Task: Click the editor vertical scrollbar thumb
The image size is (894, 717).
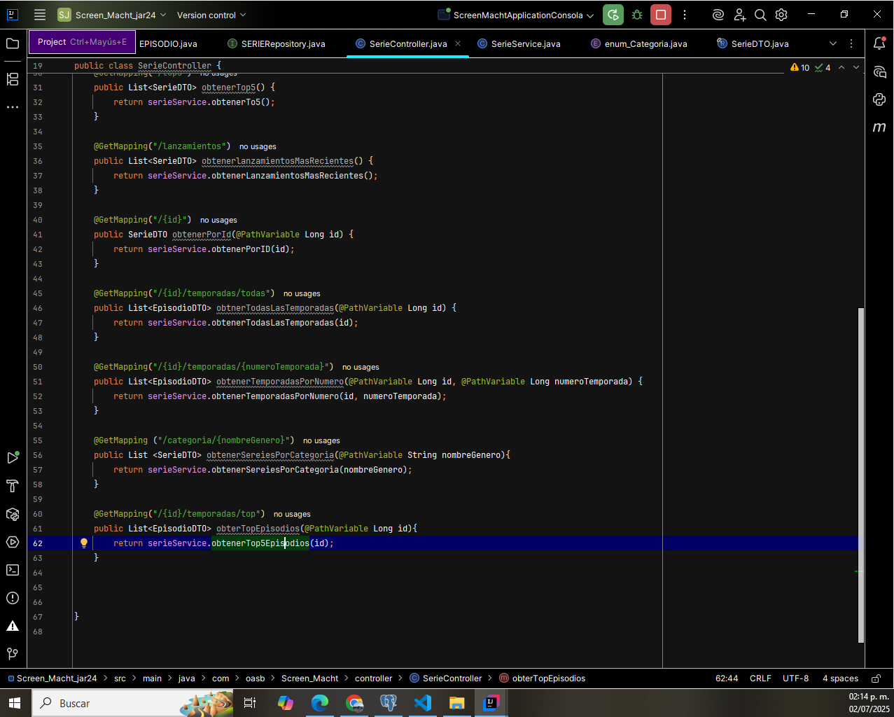Action: (861, 475)
